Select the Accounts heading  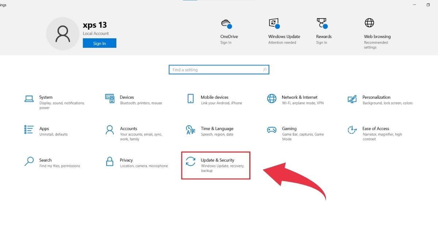pyautogui.click(x=128, y=129)
